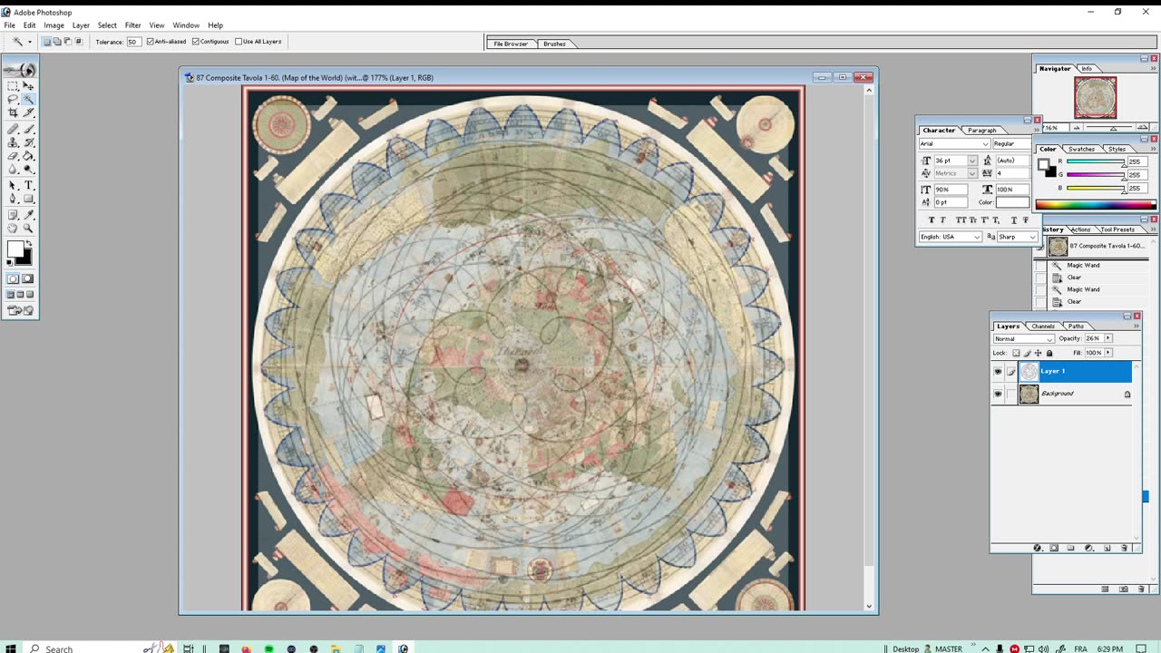Open the Select menu
Screen dimensions: 1161x653
107,25
